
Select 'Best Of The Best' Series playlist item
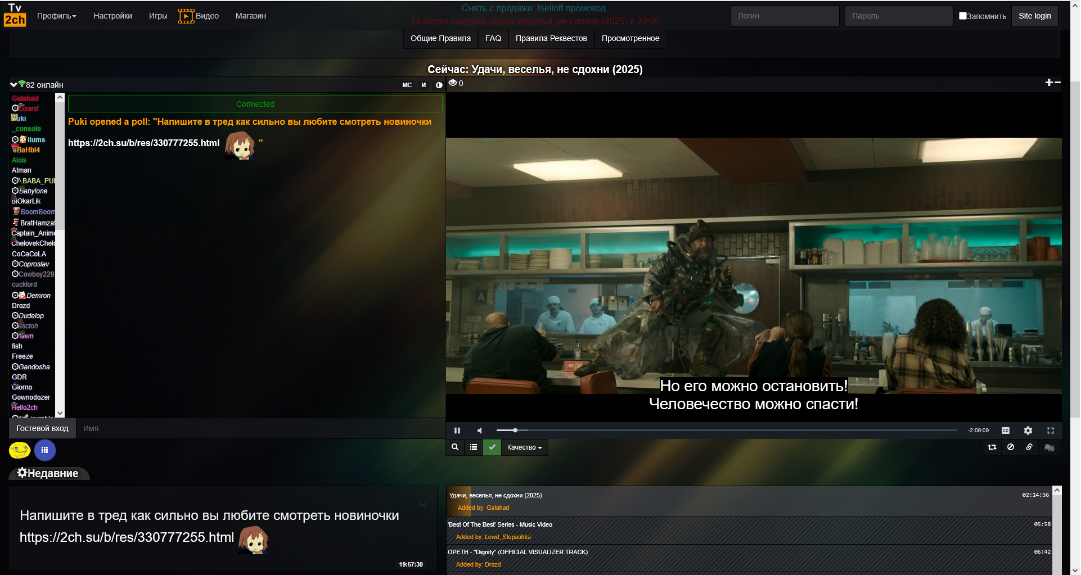point(749,531)
